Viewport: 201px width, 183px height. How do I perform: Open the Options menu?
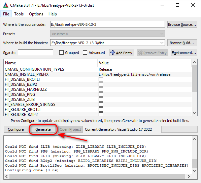pyautogui.click(x=36, y=14)
